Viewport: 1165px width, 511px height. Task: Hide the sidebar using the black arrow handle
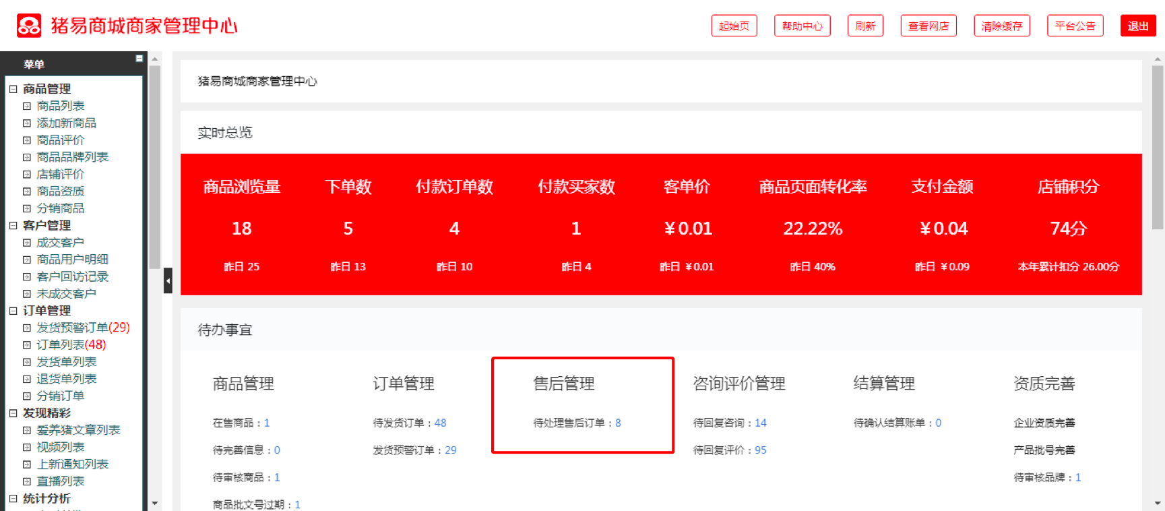point(168,281)
